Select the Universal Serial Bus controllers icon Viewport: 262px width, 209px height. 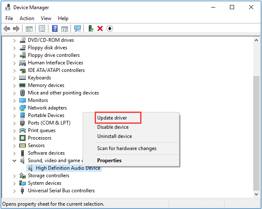(22, 191)
